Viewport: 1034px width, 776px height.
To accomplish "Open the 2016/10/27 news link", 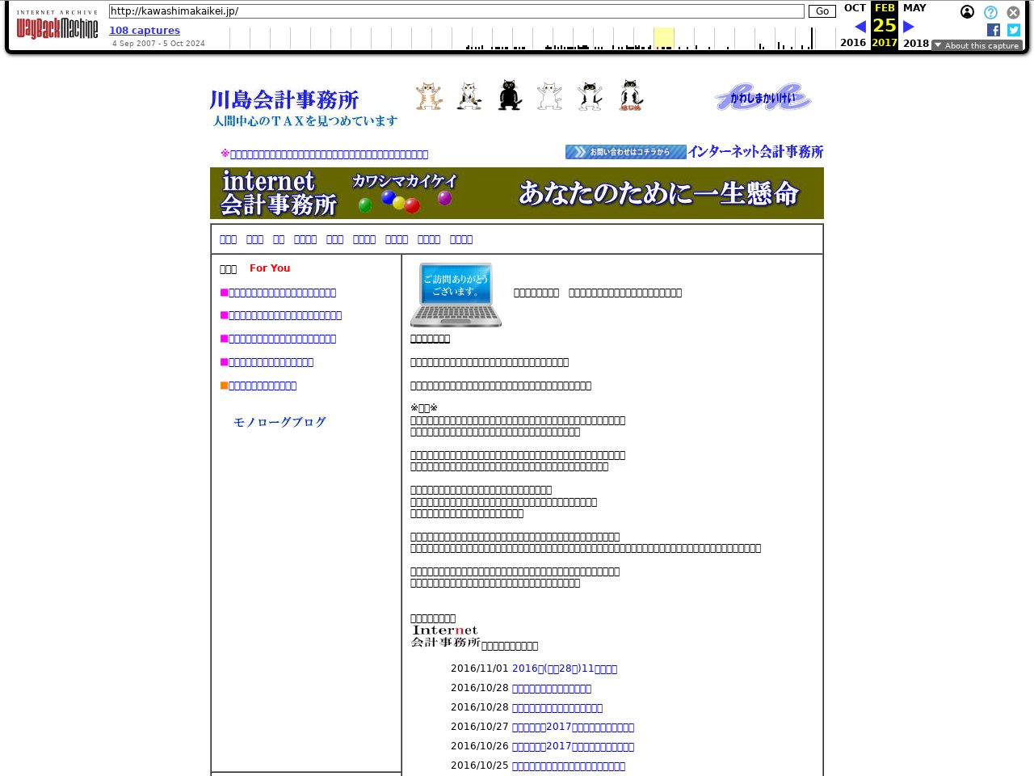I will (x=573, y=727).
